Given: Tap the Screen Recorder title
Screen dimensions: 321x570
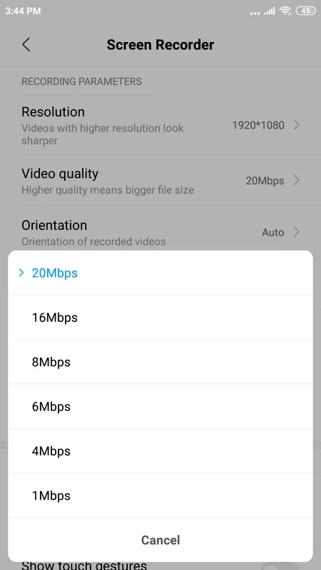Looking at the screenshot, I should 160,45.
